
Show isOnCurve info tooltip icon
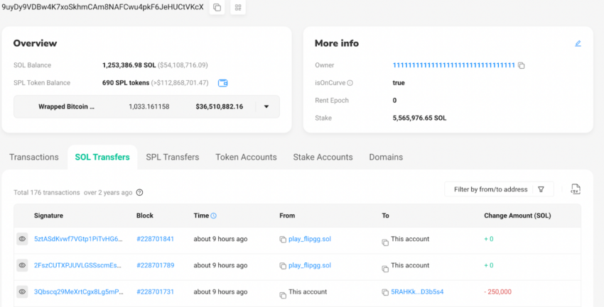[x=350, y=83]
